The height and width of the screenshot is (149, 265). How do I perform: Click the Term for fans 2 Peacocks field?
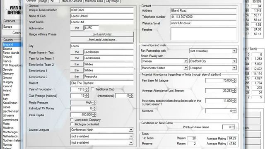[108, 77]
